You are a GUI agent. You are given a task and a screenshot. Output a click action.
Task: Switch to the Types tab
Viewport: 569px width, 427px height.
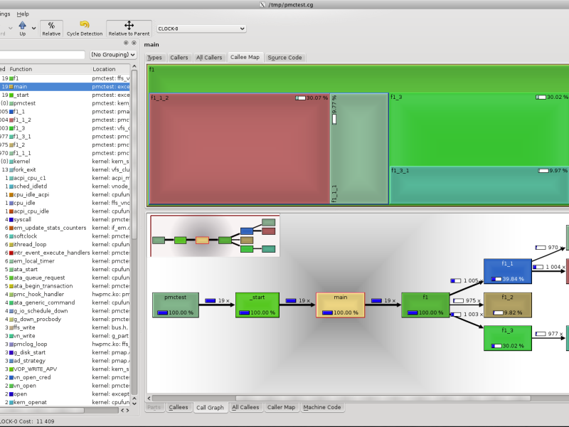[x=154, y=58]
